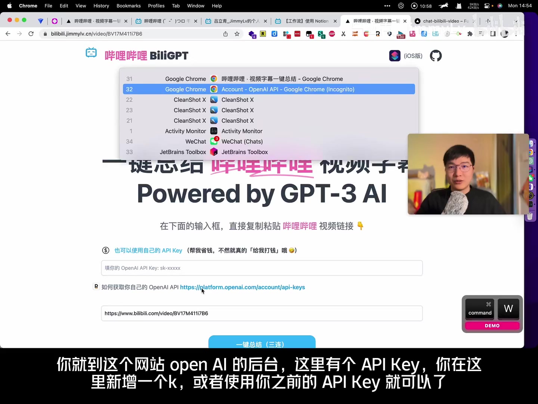Viewport: 538px width, 404px height.
Task: Open site info via the padlock icon
Action: (x=45, y=34)
